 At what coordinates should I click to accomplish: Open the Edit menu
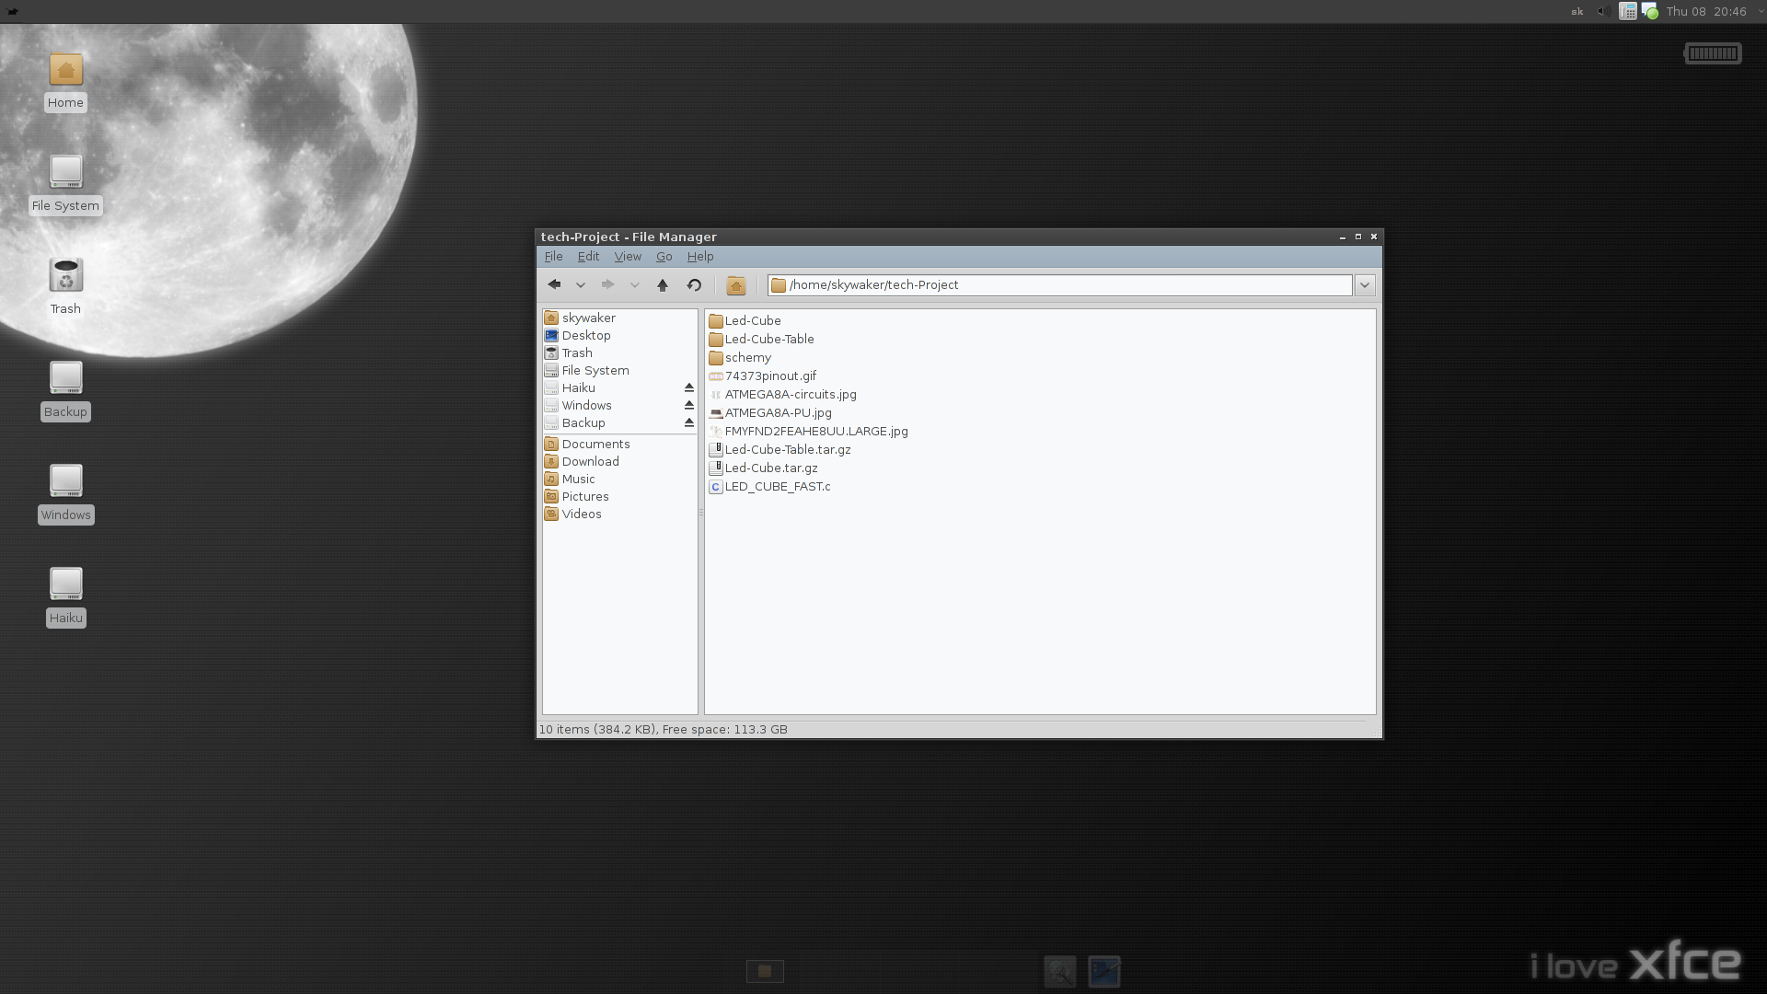coord(588,257)
